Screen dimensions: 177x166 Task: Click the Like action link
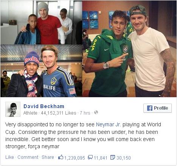(x=9, y=157)
